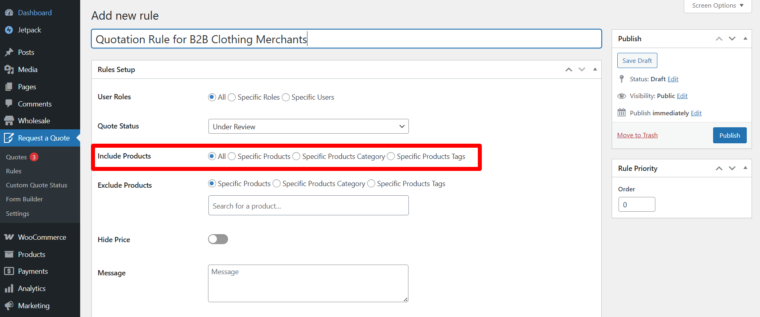Click Save Draft button
Screen dimensions: 760x317
click(x=637, y=60)
